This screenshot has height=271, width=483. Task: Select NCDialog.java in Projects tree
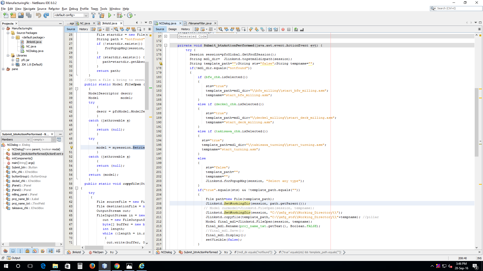tap(34, 51)
